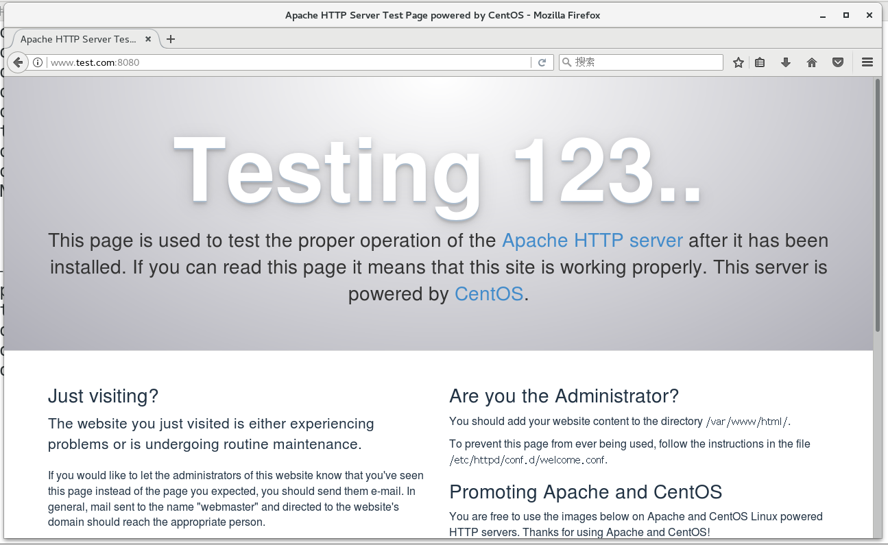The image size is (888, 545).
Task: Open the Firefox hamburger menu
Action: (x=867, y=62)
